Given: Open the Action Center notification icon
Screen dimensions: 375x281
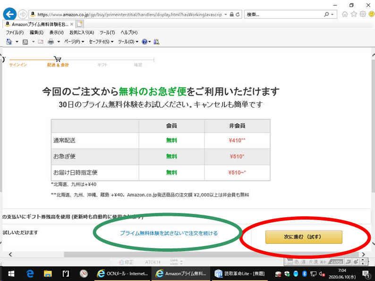Looking at the screenshot, I should 366,273.
